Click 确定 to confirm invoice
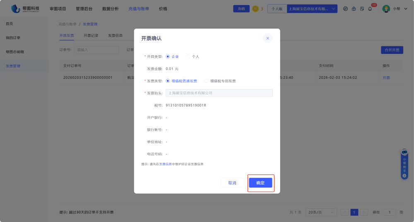 tap(260, 183)
